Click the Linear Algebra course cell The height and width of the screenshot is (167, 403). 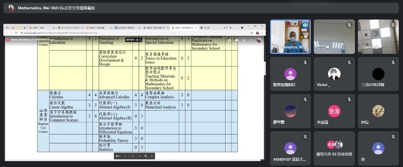click(68, 105)
